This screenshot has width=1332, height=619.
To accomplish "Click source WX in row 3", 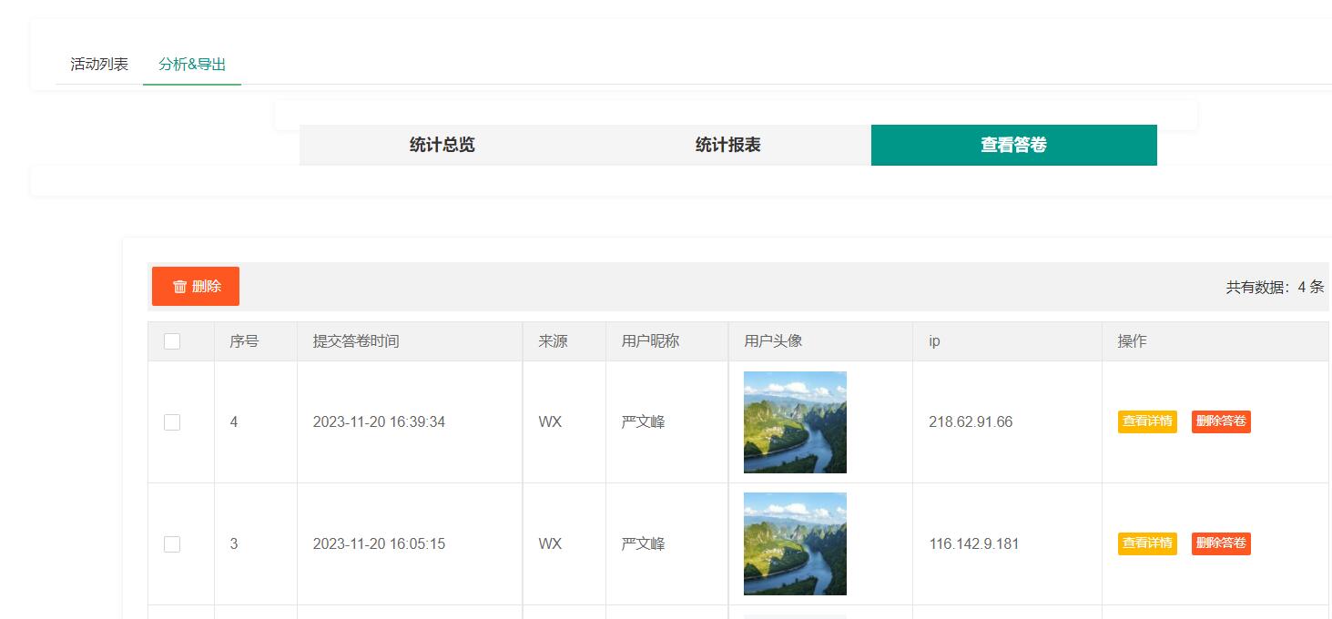I will point(550,544).
